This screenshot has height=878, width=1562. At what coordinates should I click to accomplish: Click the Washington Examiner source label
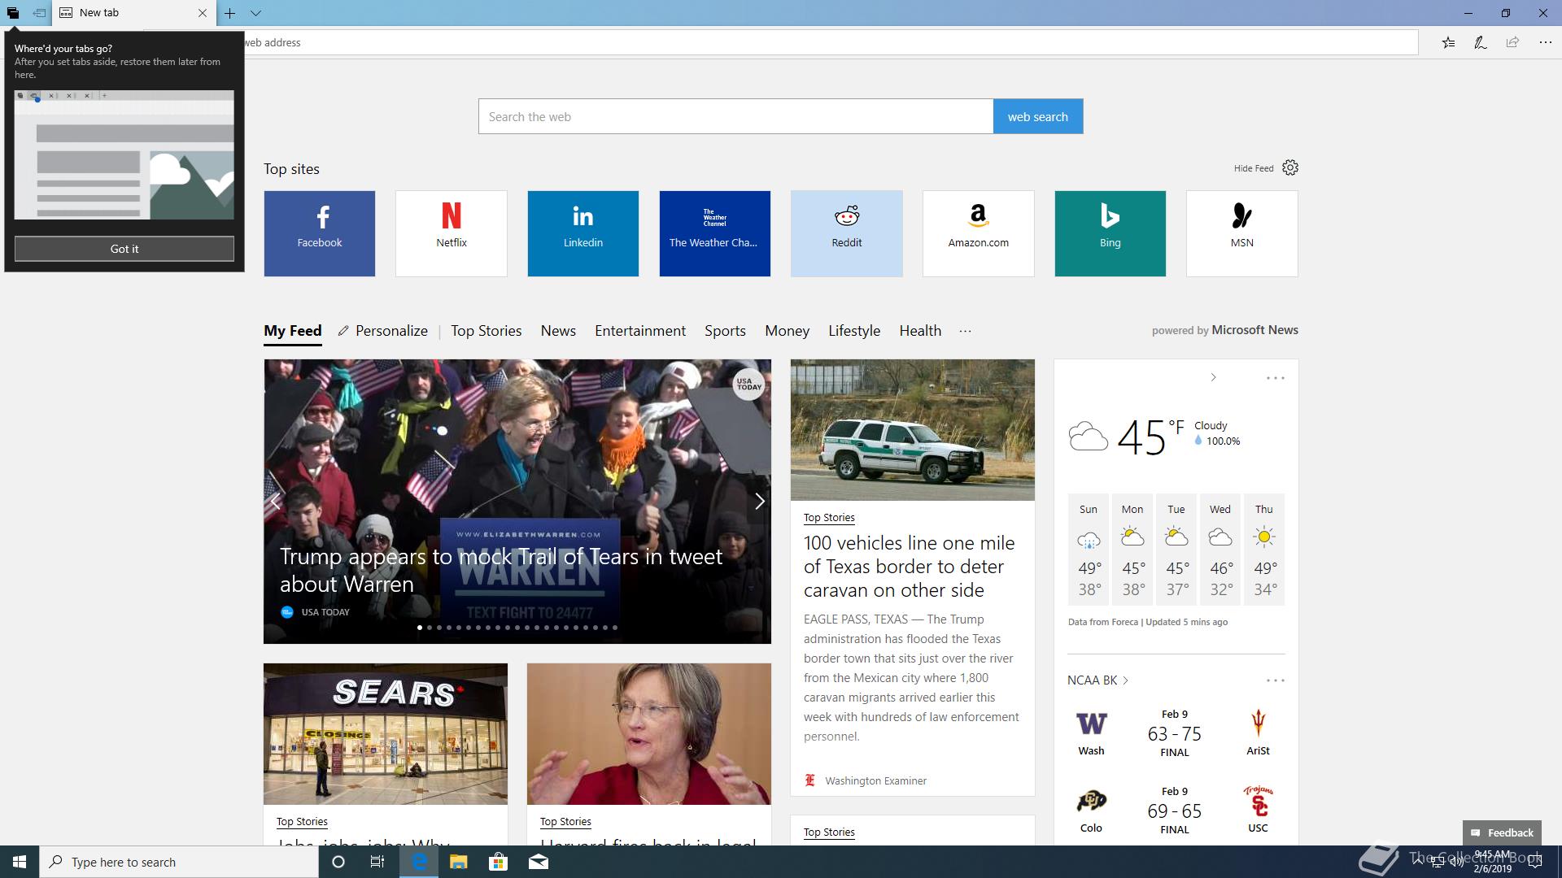875,780
